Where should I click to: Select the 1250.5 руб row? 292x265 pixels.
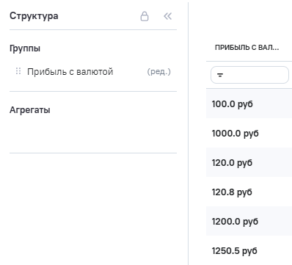coord(249,250)
